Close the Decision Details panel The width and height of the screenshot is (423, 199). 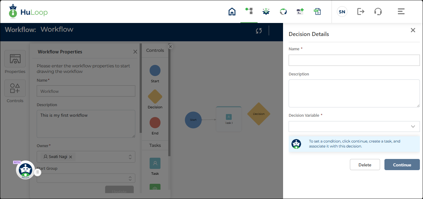(x=413, y=30)
